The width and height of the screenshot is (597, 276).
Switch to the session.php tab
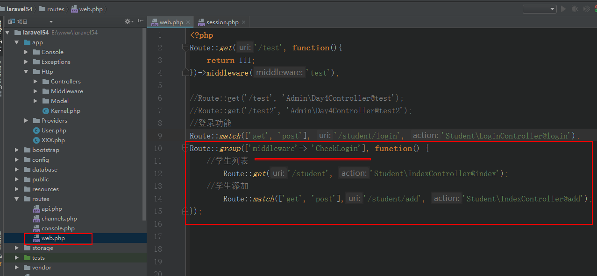click(x=222, y=22)
